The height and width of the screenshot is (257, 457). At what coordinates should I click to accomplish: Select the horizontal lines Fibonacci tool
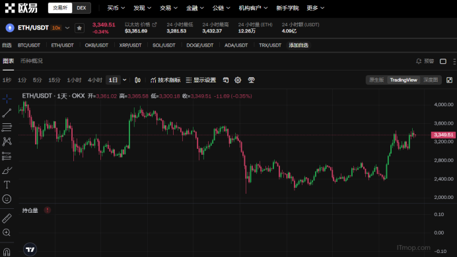(x=7, y=127)
